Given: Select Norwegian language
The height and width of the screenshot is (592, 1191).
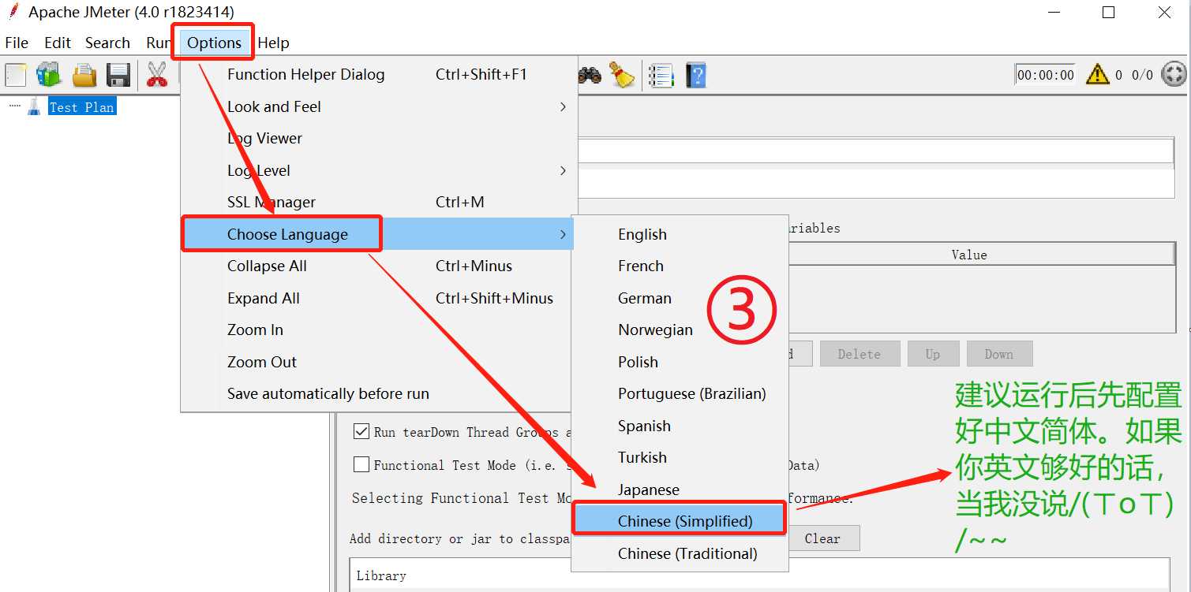Looking at the screenshot, I should click(680, 330).
